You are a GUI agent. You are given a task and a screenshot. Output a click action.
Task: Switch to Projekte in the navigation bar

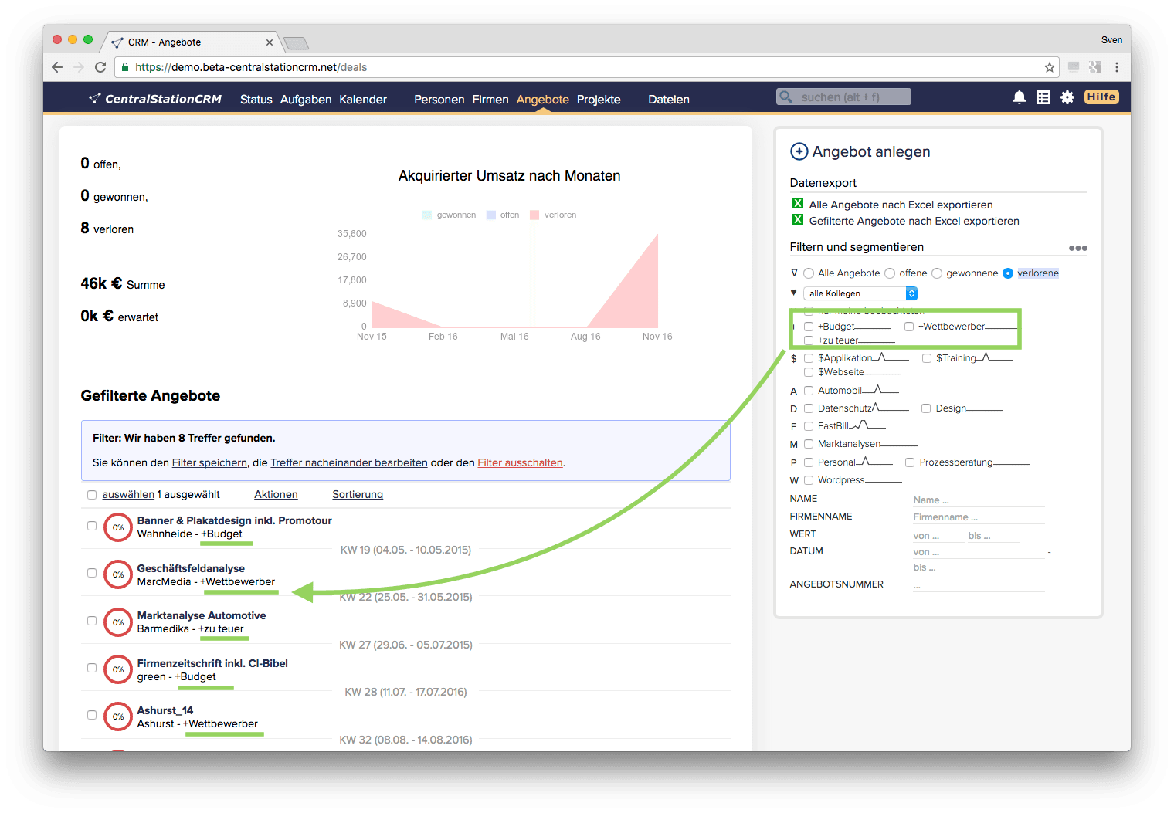598,100
